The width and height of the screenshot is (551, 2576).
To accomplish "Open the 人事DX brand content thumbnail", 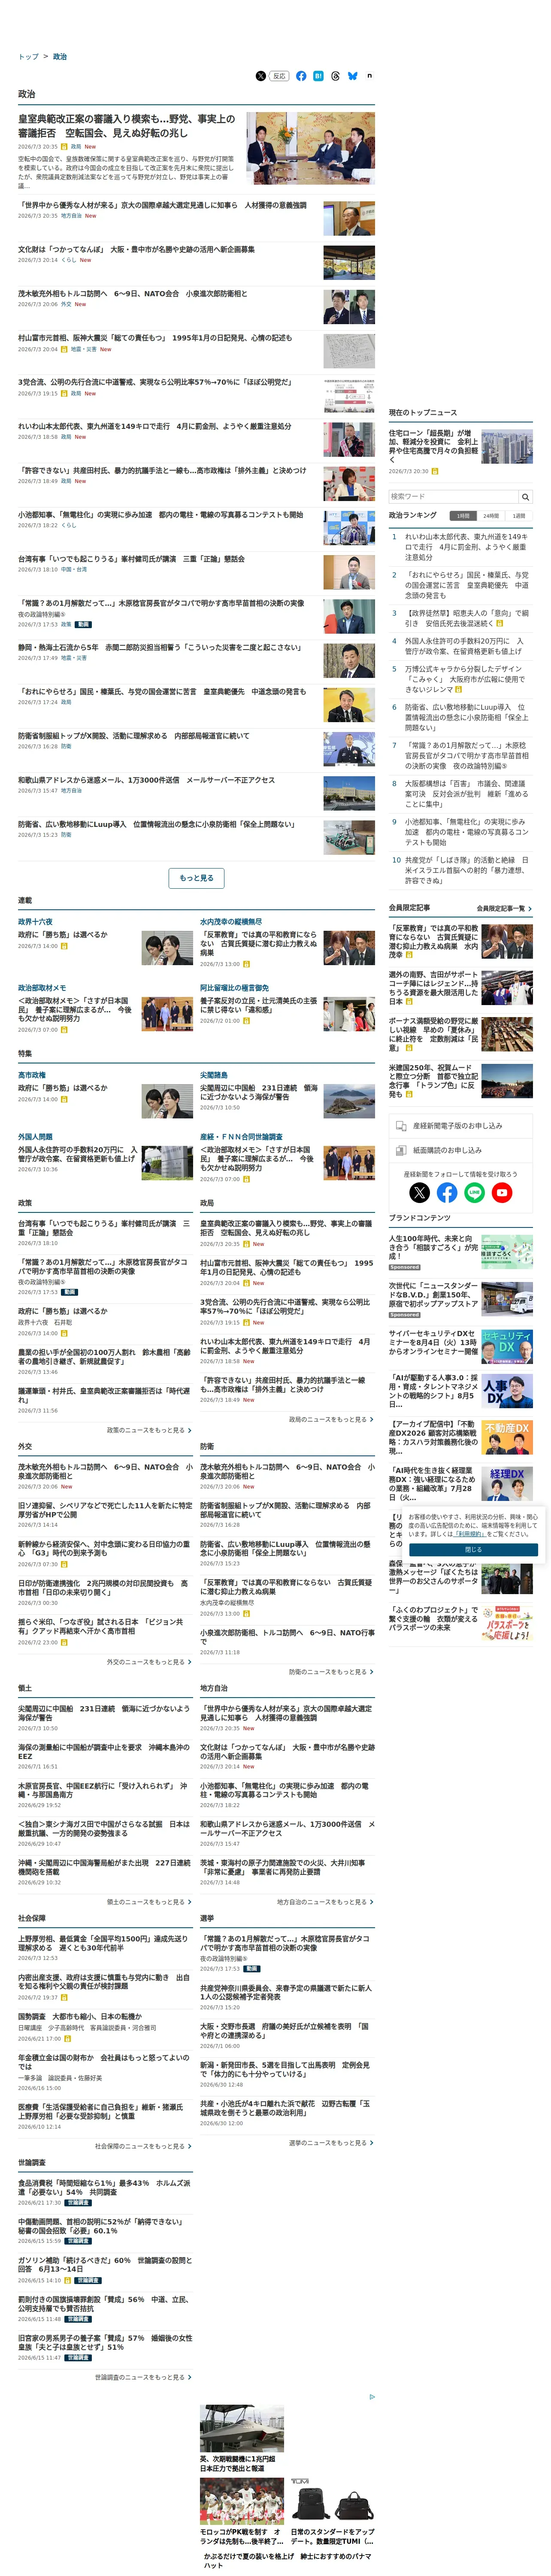I will tap(506, 1391).
